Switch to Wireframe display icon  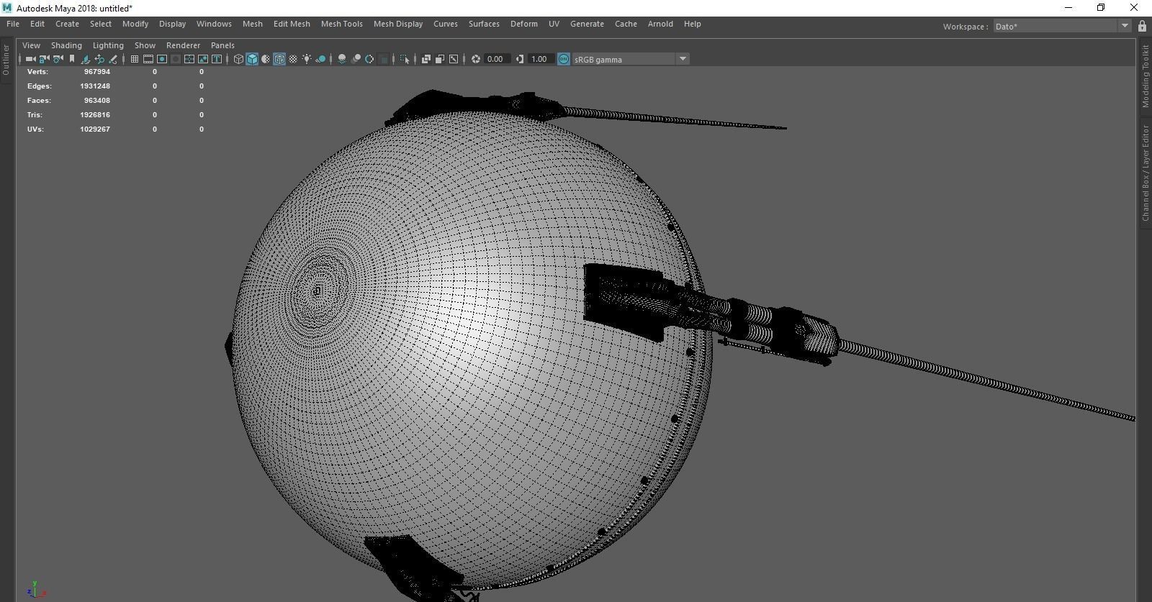pos(238,59)
